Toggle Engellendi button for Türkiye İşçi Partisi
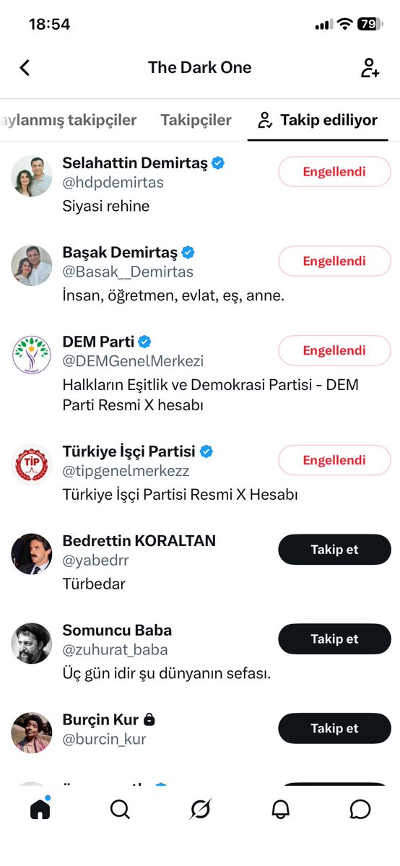The image size is (400, 866). pos(334,460)
